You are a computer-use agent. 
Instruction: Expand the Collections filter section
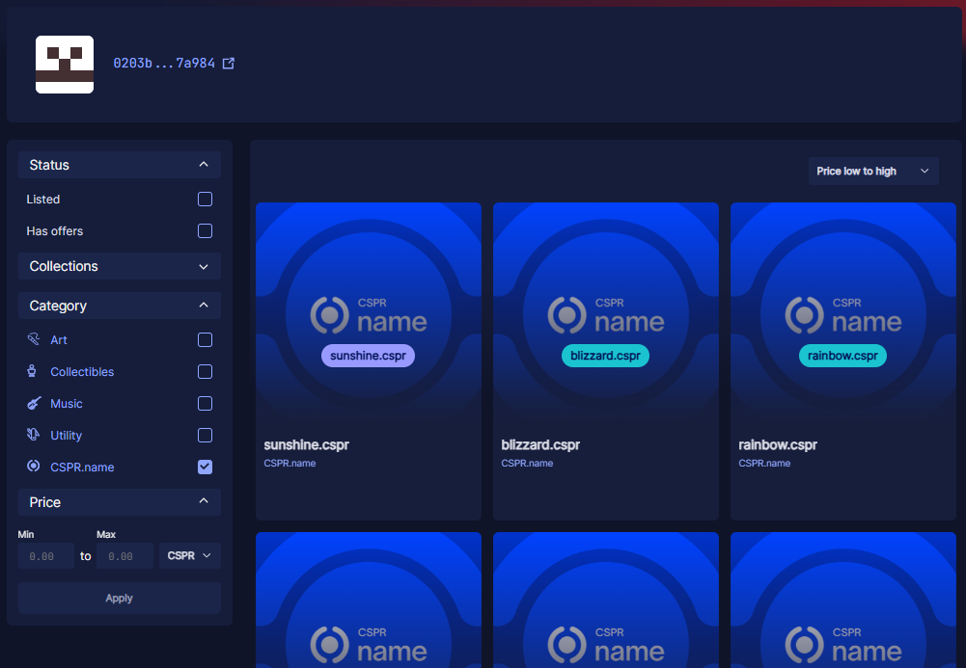pyautogui.click(x=120, y=266)
